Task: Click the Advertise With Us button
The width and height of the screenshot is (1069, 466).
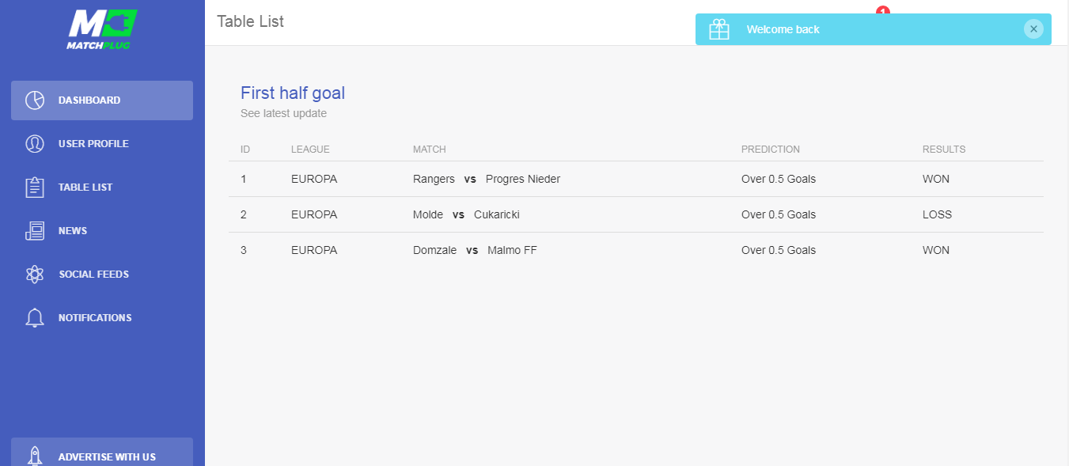Action: point(102,453)
